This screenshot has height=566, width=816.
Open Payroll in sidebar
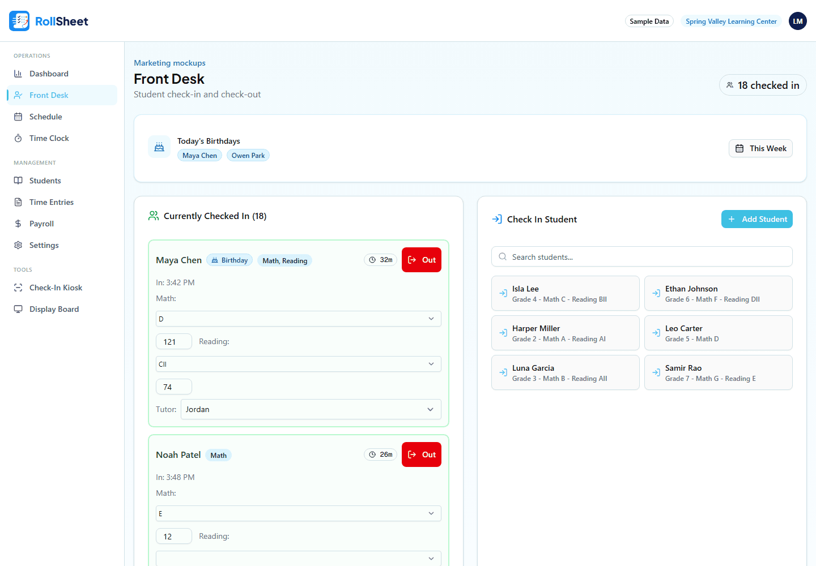62,224
